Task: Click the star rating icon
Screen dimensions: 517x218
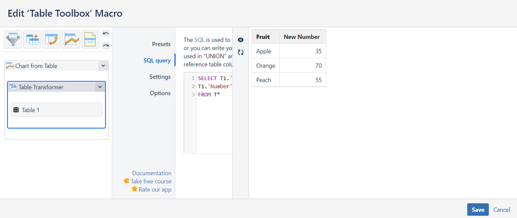Action: pyautogui.click(x=134, y=189)
